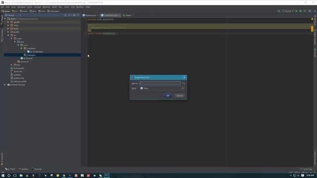
Task: Click the build project icon left of Runner
Action: coord(278,11)
